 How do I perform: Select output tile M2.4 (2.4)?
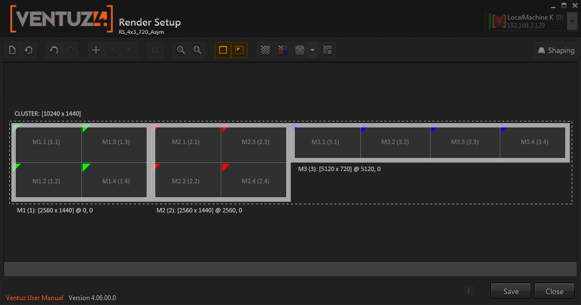point(255,181)
